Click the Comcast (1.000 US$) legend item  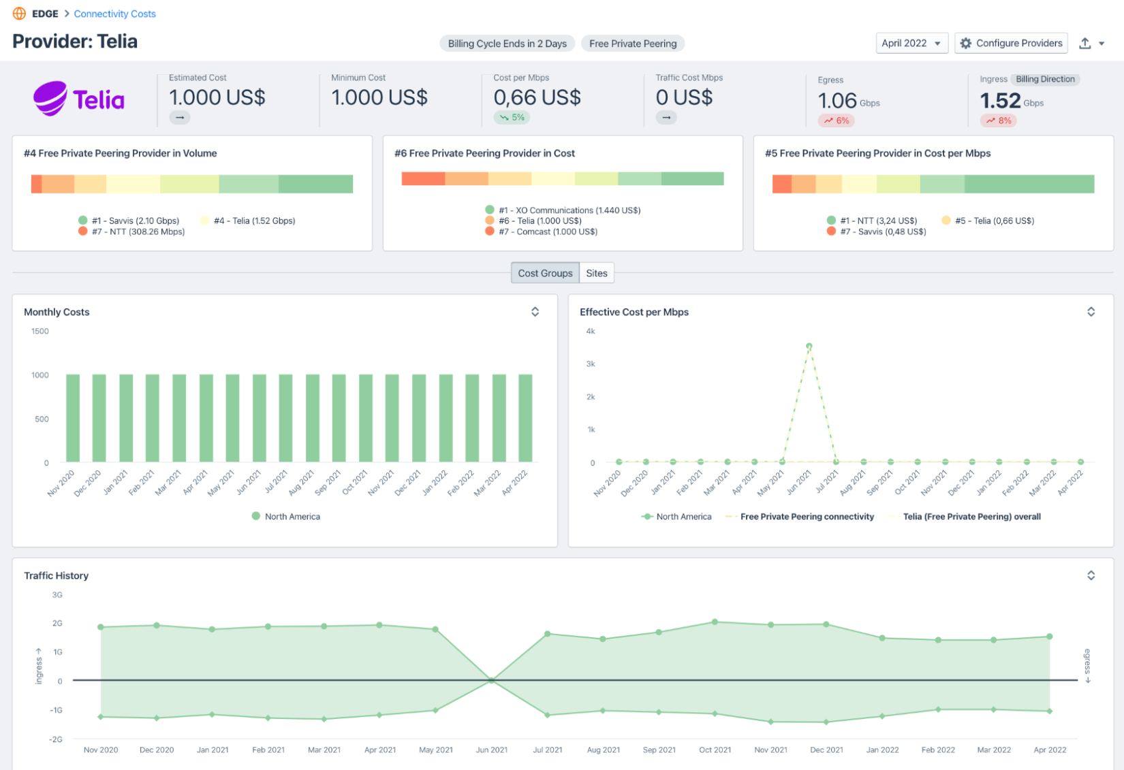[542, 231]
